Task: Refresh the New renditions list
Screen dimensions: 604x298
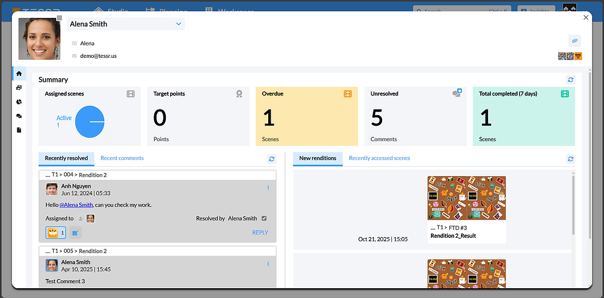Action: click(571, 159)
